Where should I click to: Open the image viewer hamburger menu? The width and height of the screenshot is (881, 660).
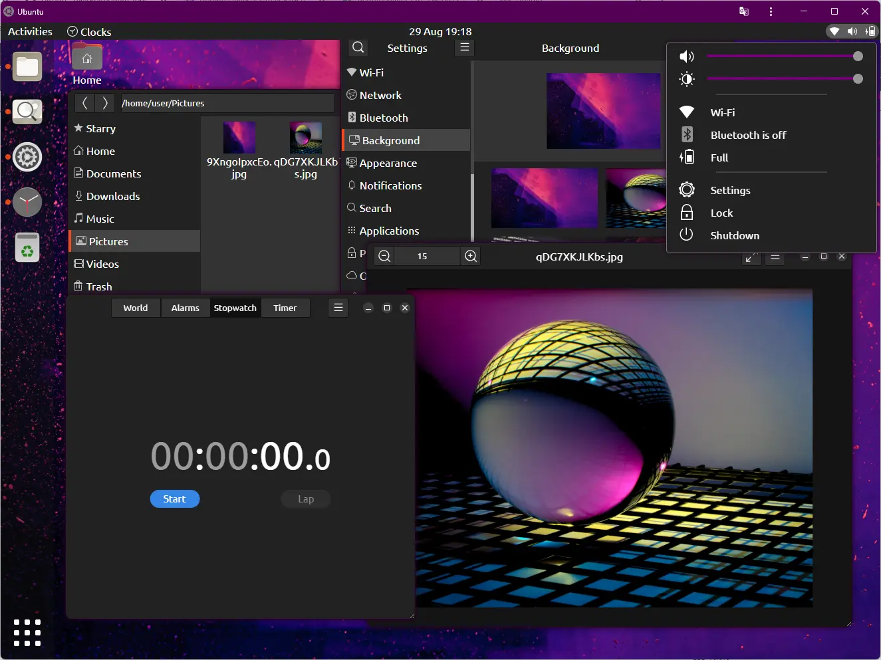(x=775, y=257)
